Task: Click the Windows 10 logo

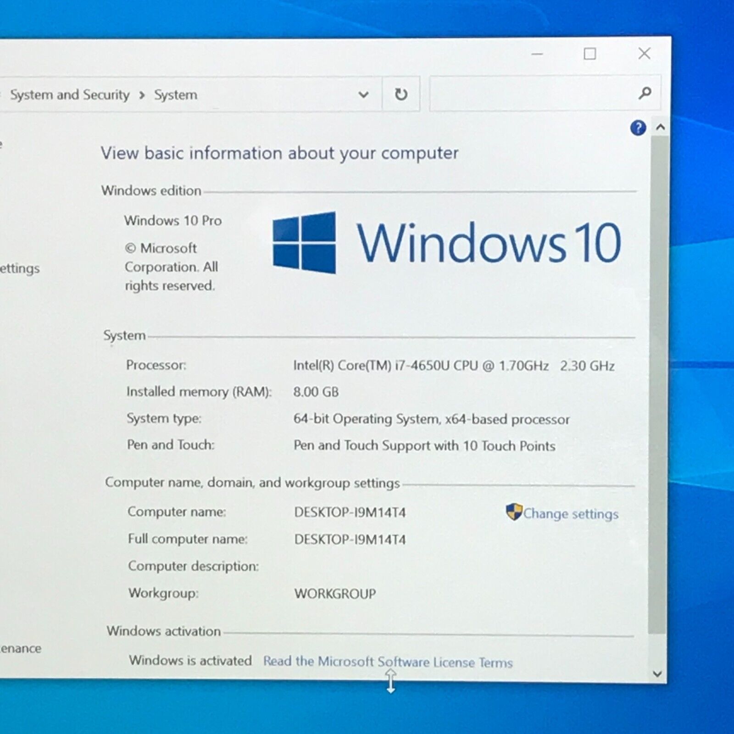Action: coord(446,242)
